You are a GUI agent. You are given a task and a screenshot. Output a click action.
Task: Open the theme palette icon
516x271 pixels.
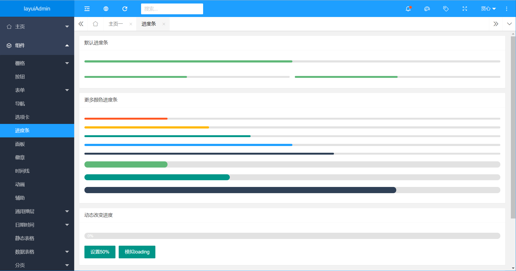coord(427,9)
